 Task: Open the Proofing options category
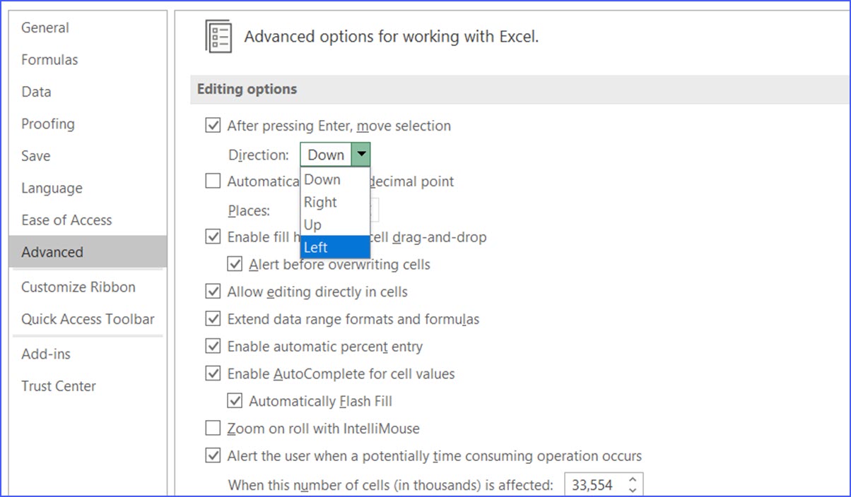coord(47,124)
